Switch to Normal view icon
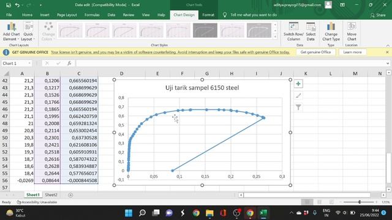The height and width of the screenshot is (220, 392). tap(307, 202)
